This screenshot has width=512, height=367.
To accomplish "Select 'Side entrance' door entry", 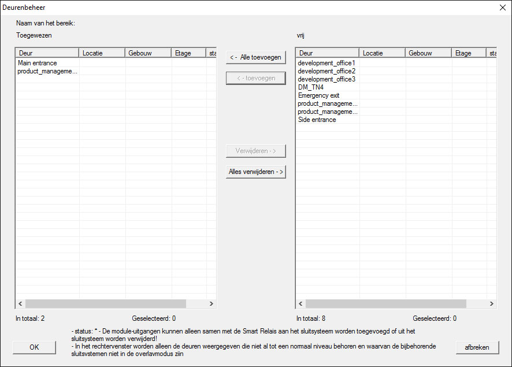I will click(x=317, y=120).
